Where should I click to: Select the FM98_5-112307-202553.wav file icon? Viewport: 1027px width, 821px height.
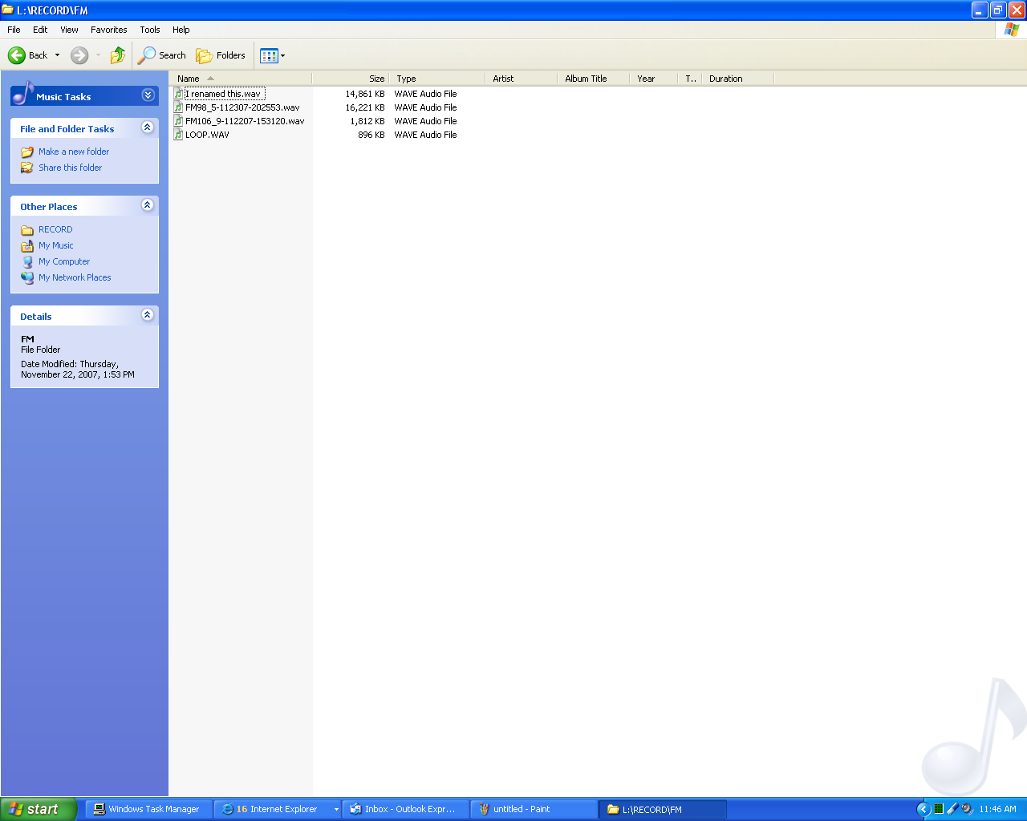pos(179,107)
